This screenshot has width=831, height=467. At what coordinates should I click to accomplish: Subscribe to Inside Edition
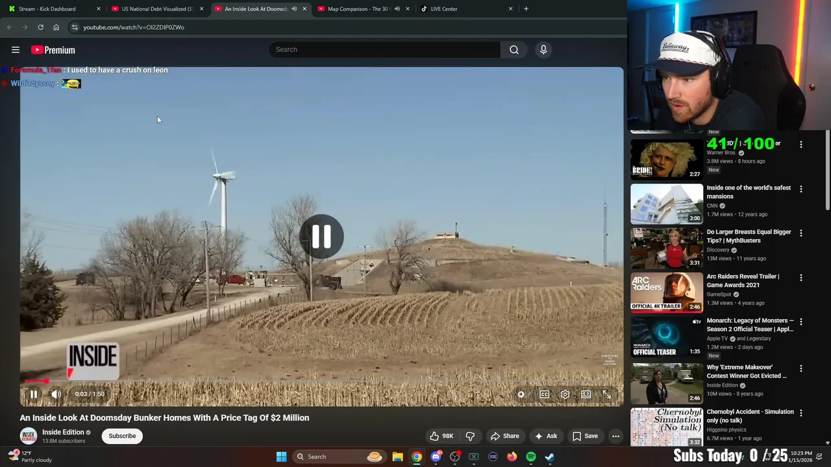click(x=122, y=436)
